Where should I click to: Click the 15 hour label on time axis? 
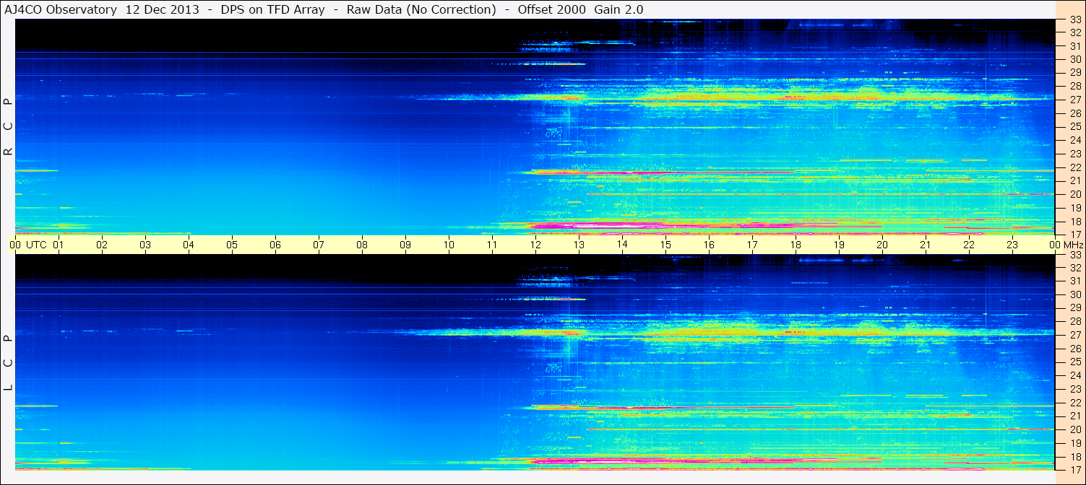[x=665, y=245]
